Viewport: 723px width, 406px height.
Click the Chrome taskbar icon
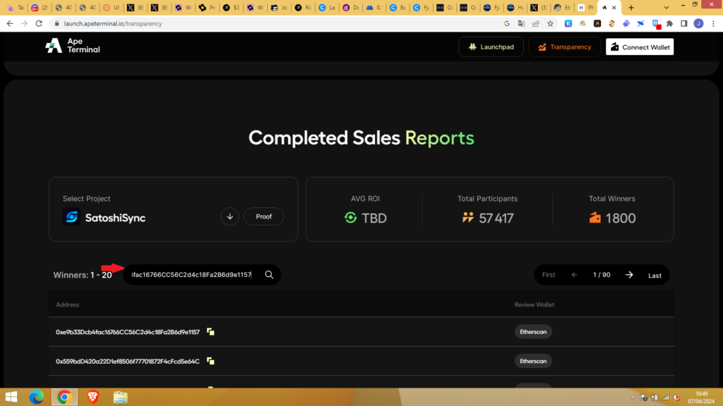coord(64,397)
